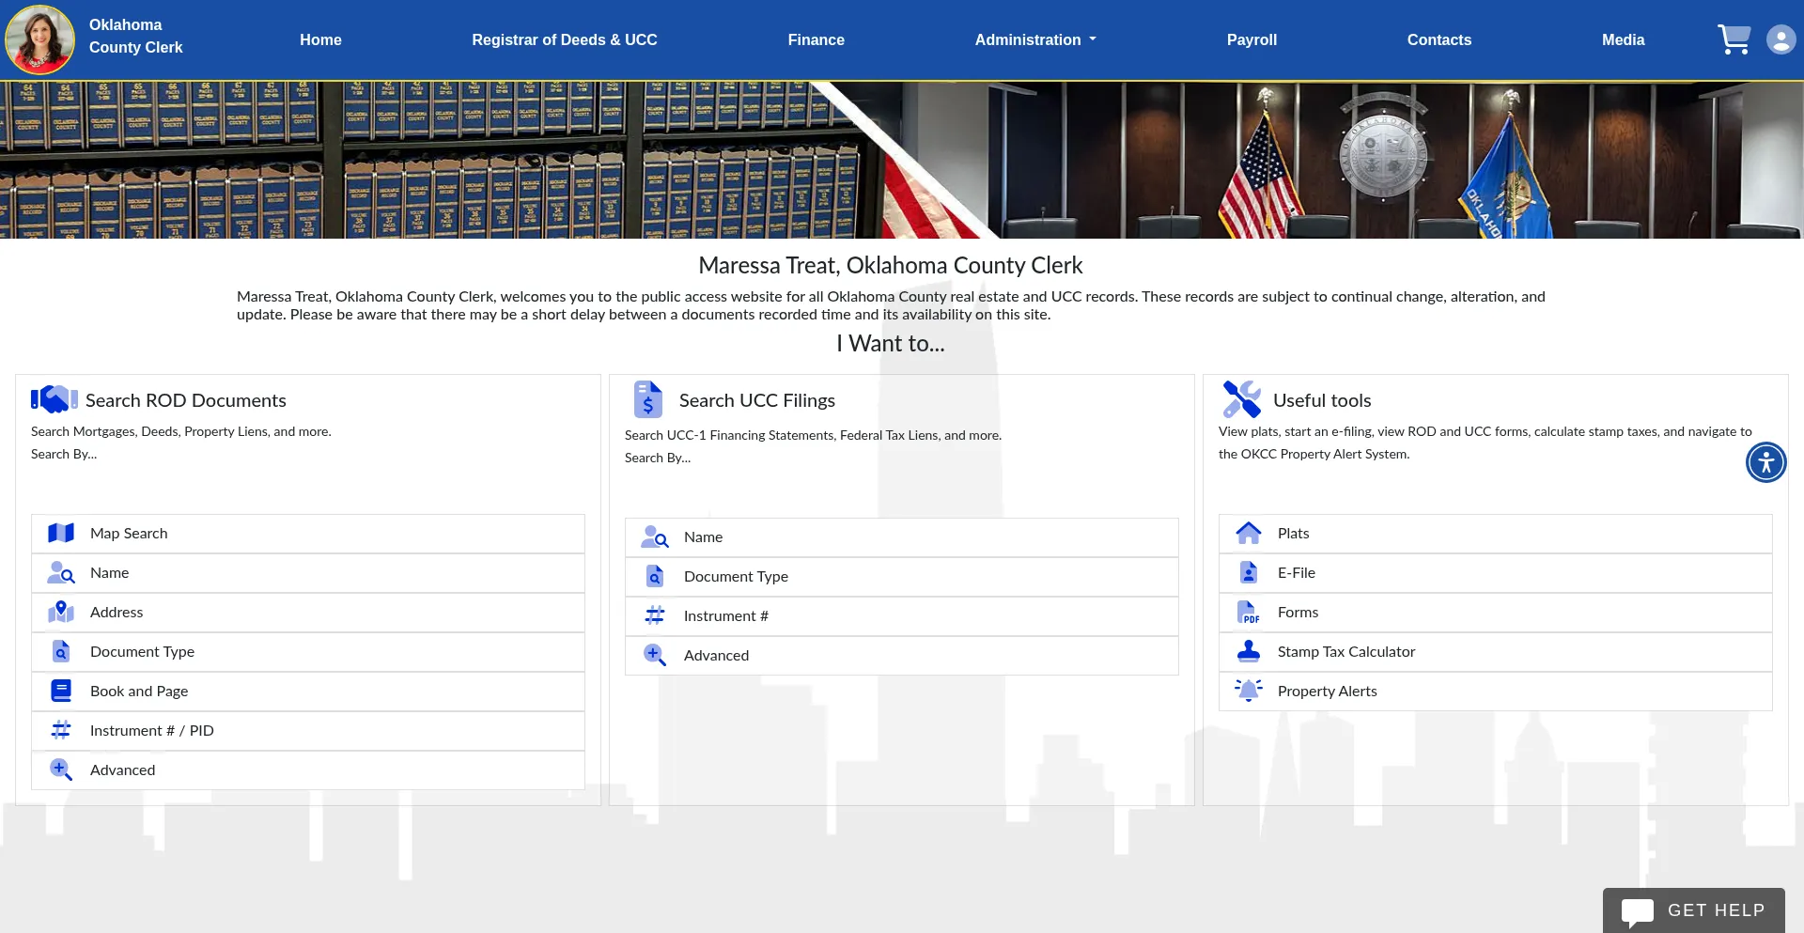Open the GET HELP chat button
1804x933 pixels.
pos(1693,910)
